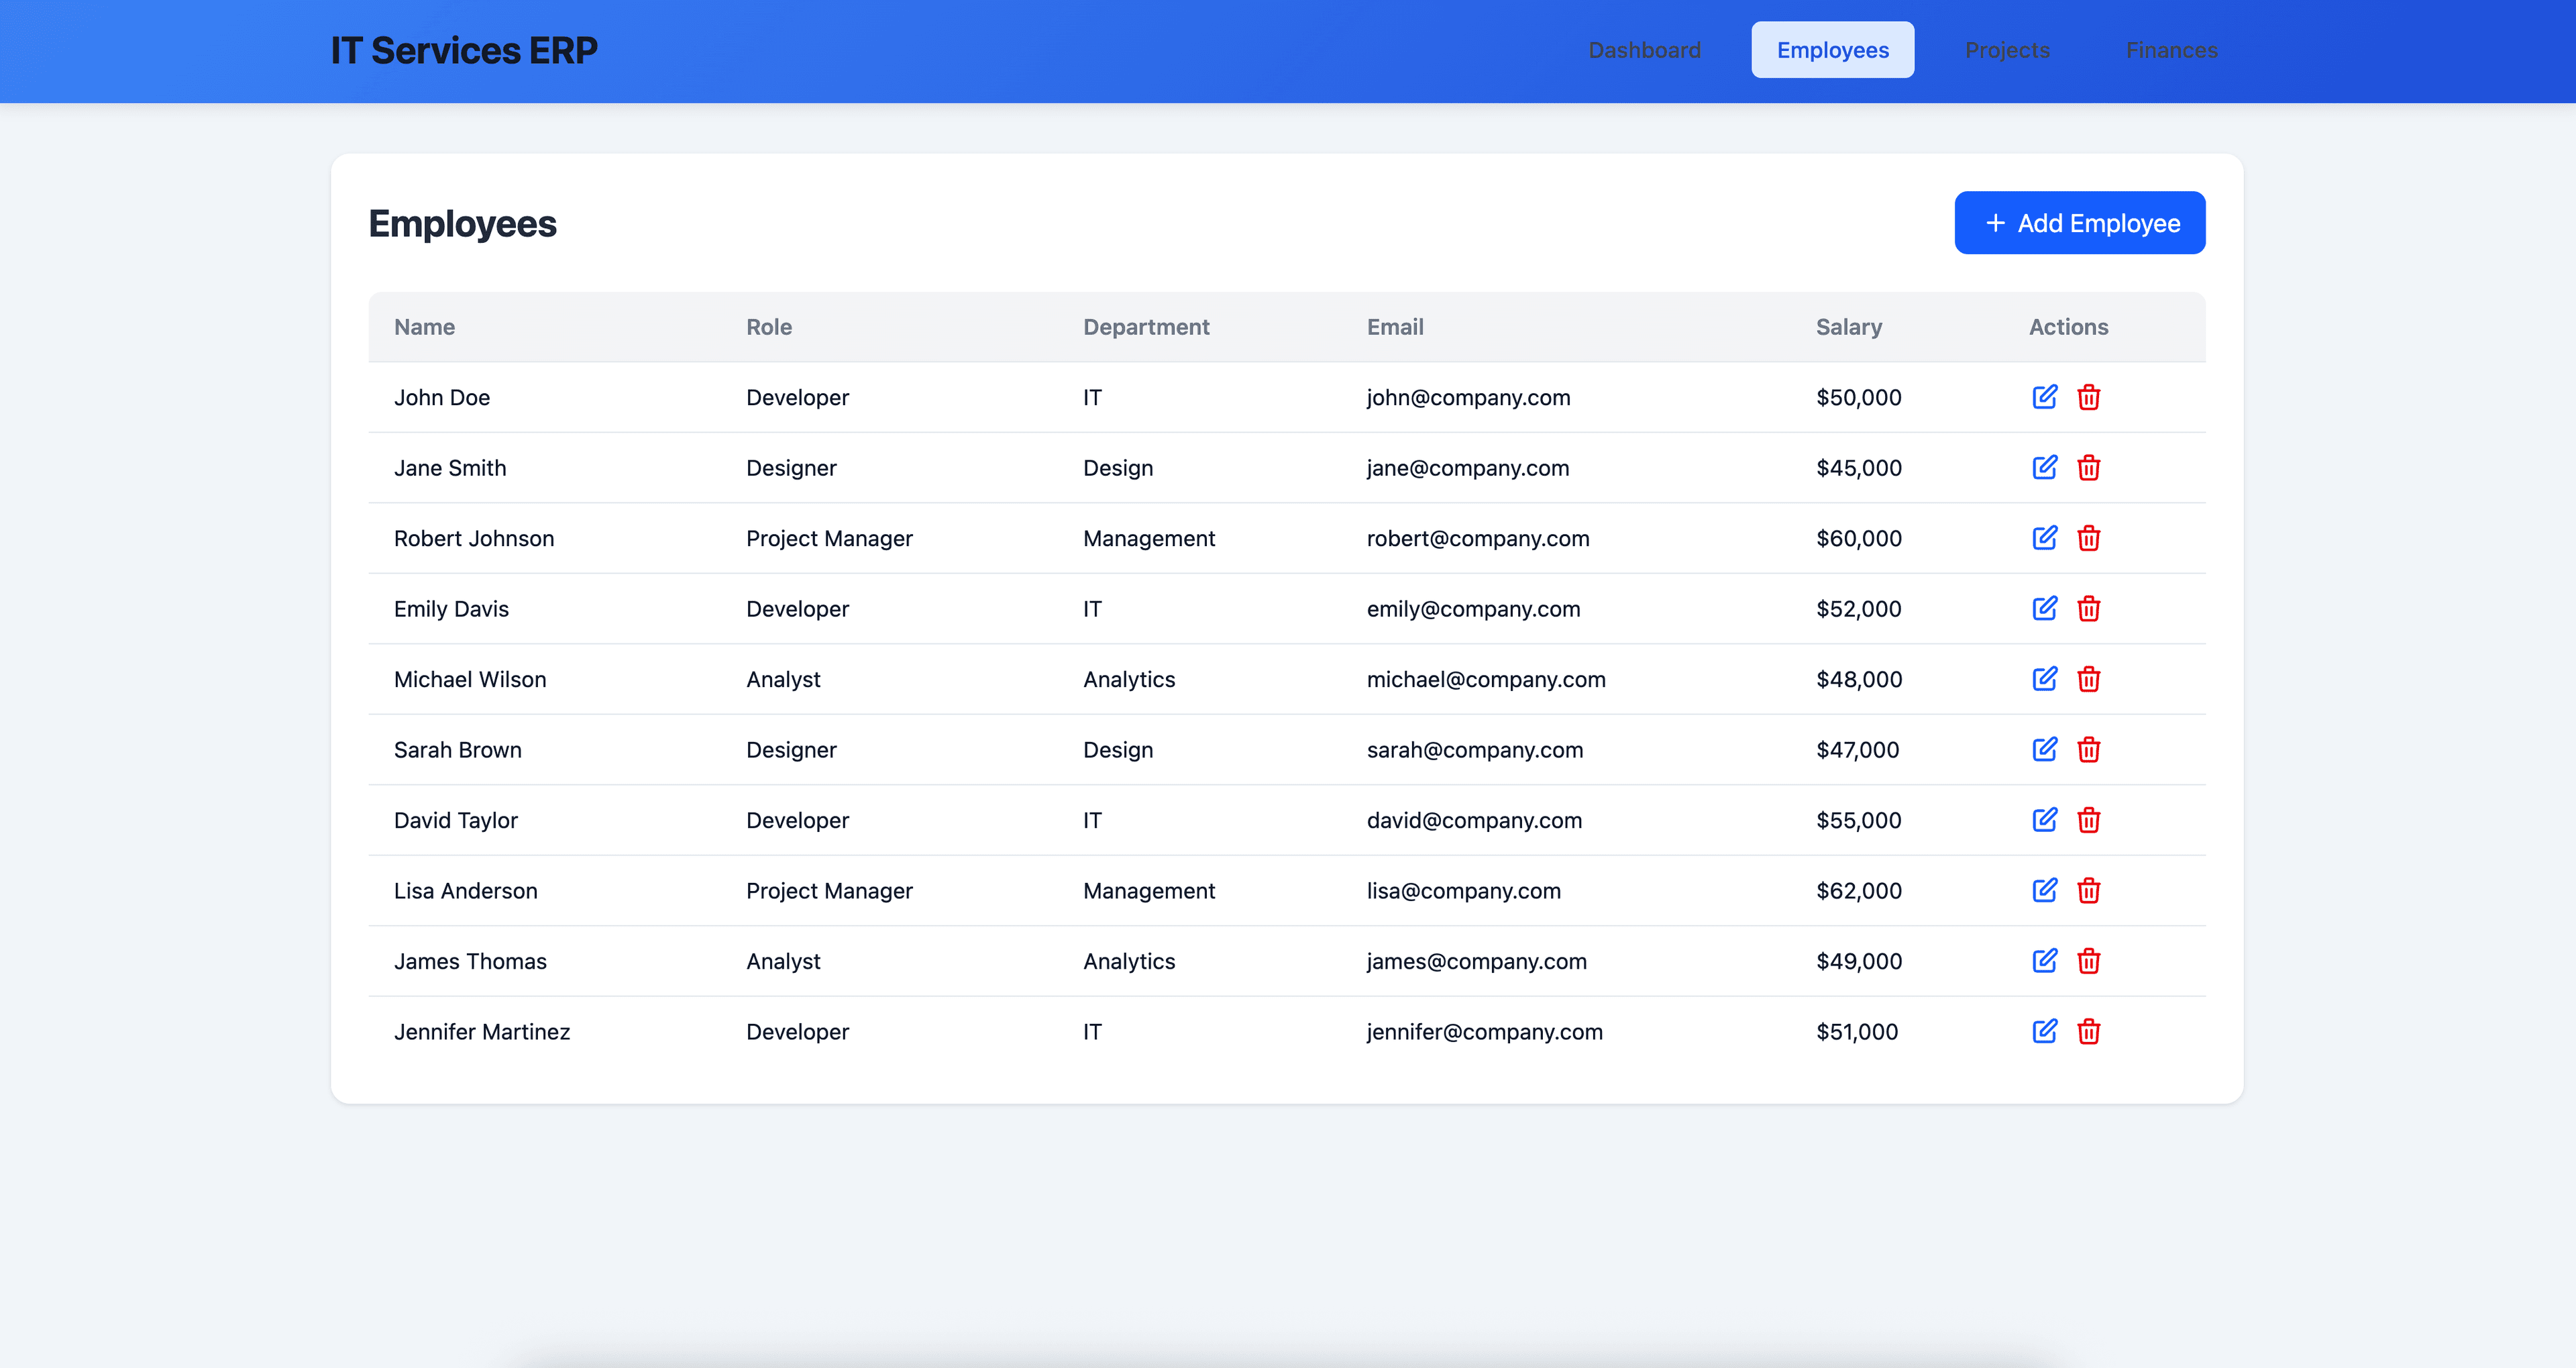Go to the Finances tab
The width and height of the screenshot is (2576, 1368).
tap(2171, 50)
